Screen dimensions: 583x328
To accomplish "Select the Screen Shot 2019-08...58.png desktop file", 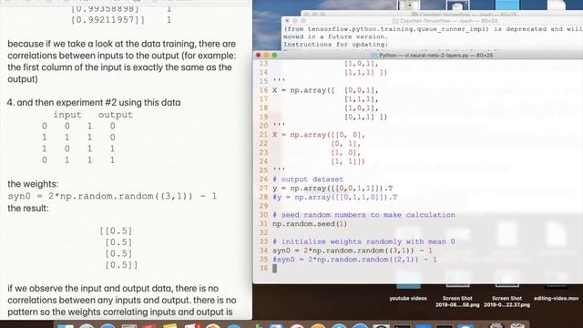I will [x=457, y=290].
